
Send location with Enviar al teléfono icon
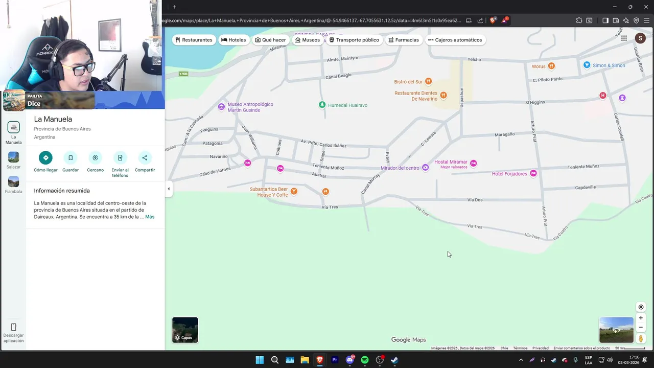[120, 157]
